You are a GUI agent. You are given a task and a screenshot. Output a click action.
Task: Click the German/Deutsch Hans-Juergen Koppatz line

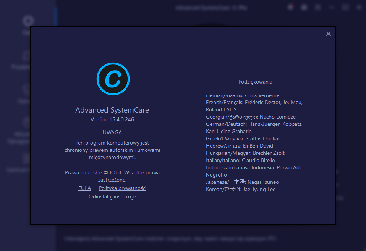tap(254, 124)
